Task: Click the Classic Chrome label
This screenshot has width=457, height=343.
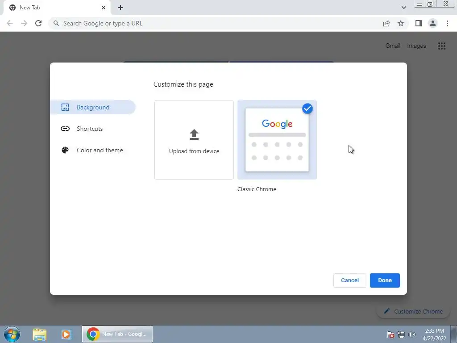Action: [x=257, y=189]
